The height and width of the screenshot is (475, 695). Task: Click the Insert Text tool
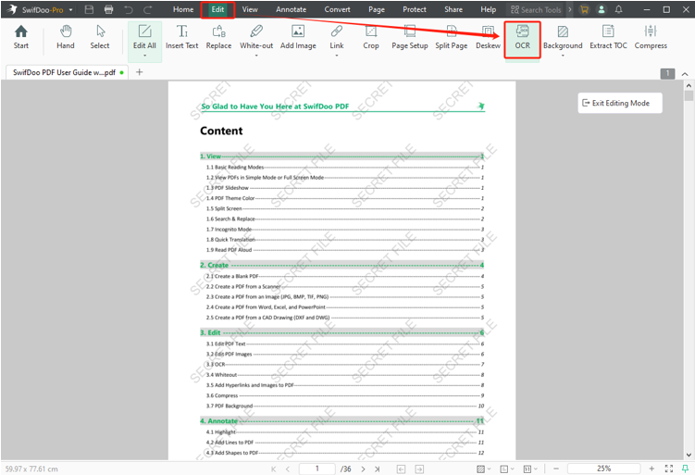[181, 37]
